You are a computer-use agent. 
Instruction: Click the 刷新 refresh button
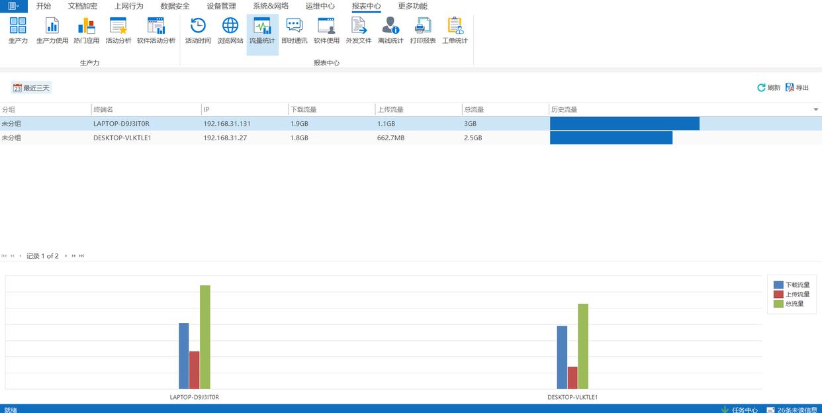tap(768, 87)
